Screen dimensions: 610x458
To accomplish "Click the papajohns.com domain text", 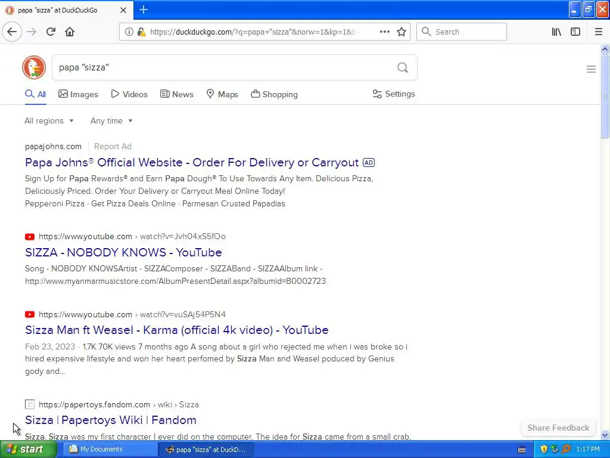I will [53, 147].
